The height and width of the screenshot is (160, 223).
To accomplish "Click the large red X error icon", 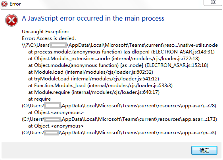I will [12, 20].
